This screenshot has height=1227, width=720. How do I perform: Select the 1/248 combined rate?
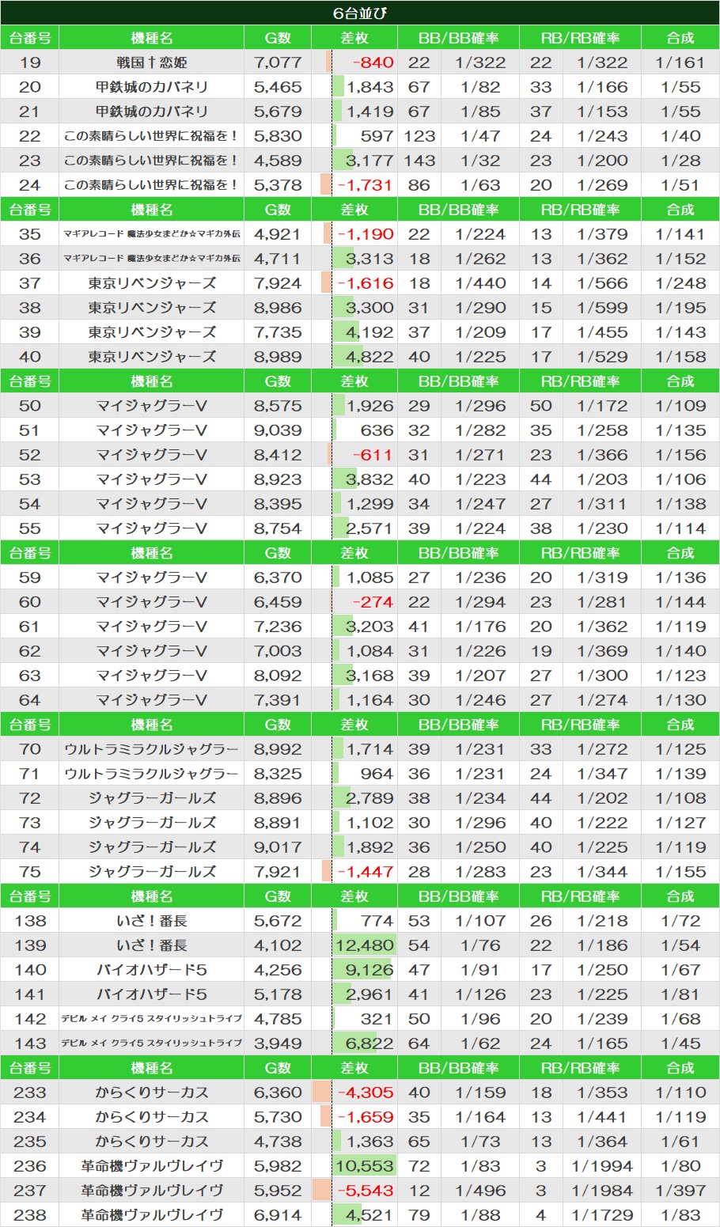[x=680, y=283]
